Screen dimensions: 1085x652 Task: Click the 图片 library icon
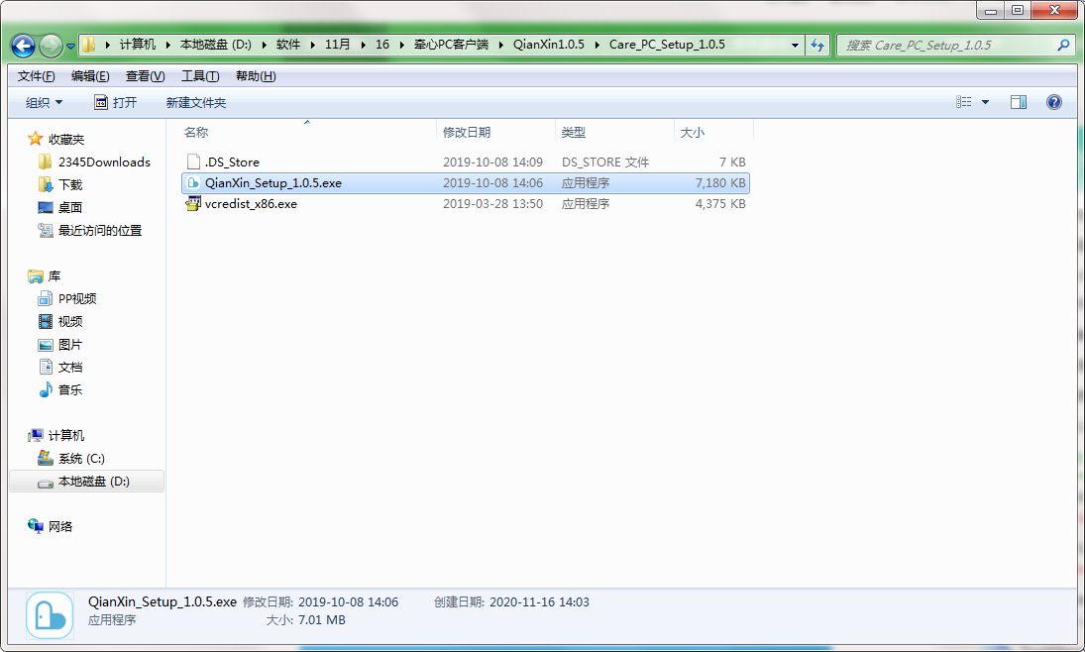coord(46,344)
